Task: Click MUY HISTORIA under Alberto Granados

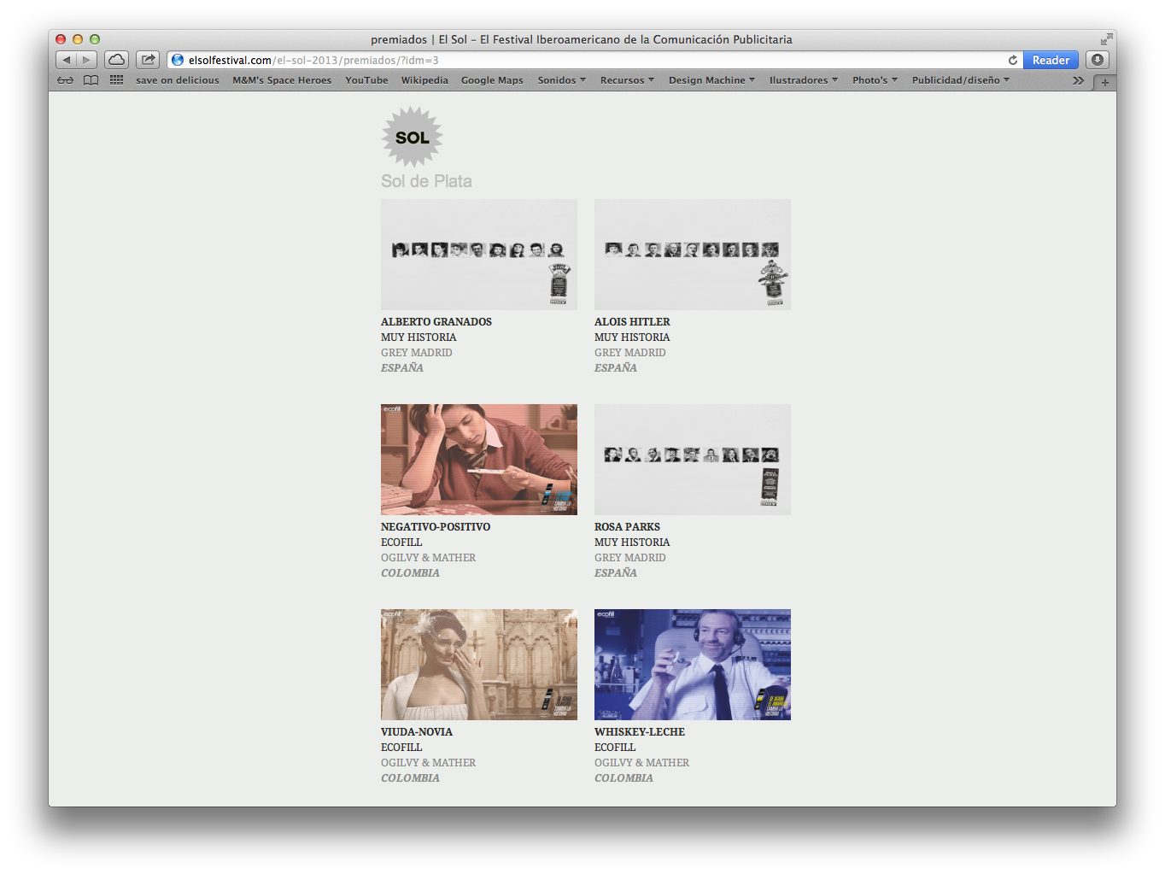Action: [419, 337]
